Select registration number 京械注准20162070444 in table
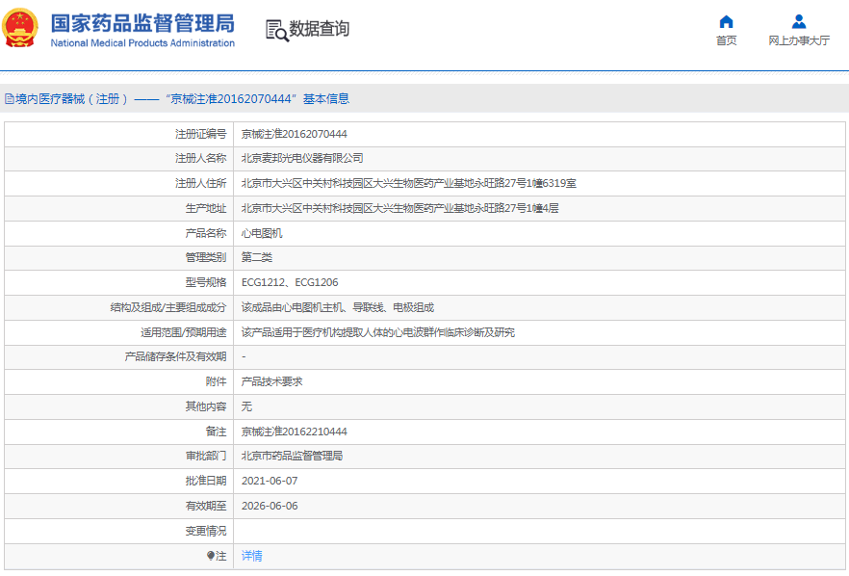 pos(294,134)
